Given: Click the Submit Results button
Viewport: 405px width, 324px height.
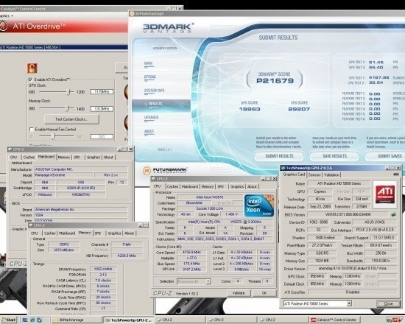Looking at the screenshot, I should tap(279, 156).
